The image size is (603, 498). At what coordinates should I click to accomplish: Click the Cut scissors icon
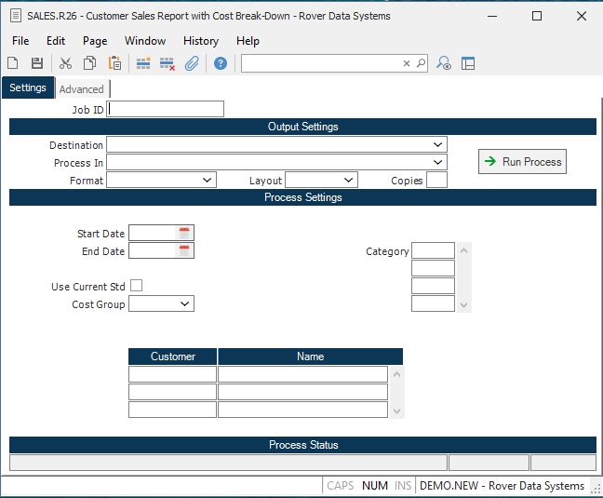pyautogui.click(x=65, y=63)
